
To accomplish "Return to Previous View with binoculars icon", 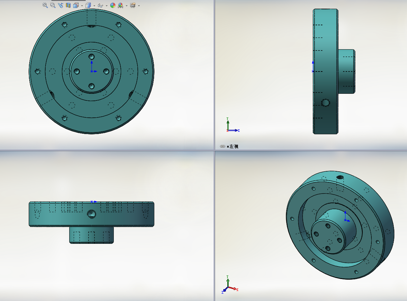I will point(60,5).
